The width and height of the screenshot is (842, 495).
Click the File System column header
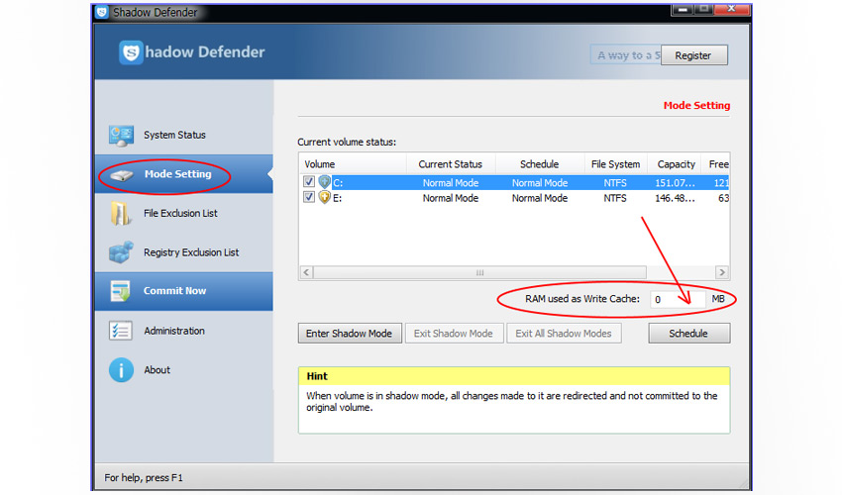coord(615,164)
